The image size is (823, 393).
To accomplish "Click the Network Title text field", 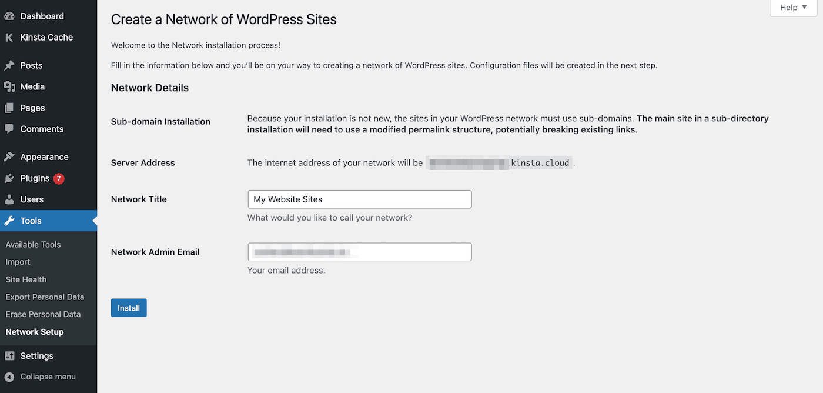I will click(359, 199).
